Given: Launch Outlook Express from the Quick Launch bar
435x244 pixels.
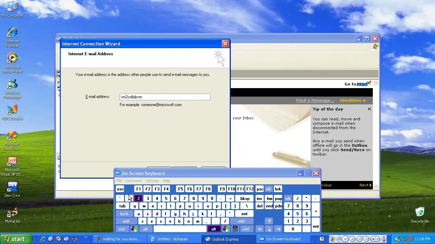Looking at the screenshot, I should (x=66, y=239).
